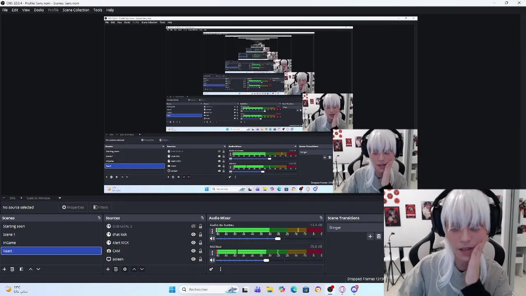
Task: Click the Properties button
Action: coord(73,207)
